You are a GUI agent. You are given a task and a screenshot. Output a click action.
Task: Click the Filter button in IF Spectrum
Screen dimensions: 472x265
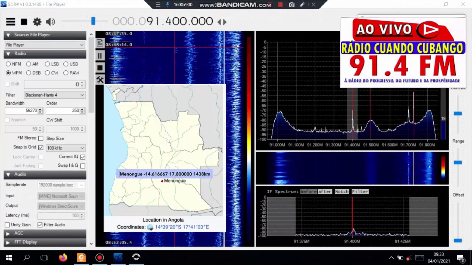pos(360,192)
